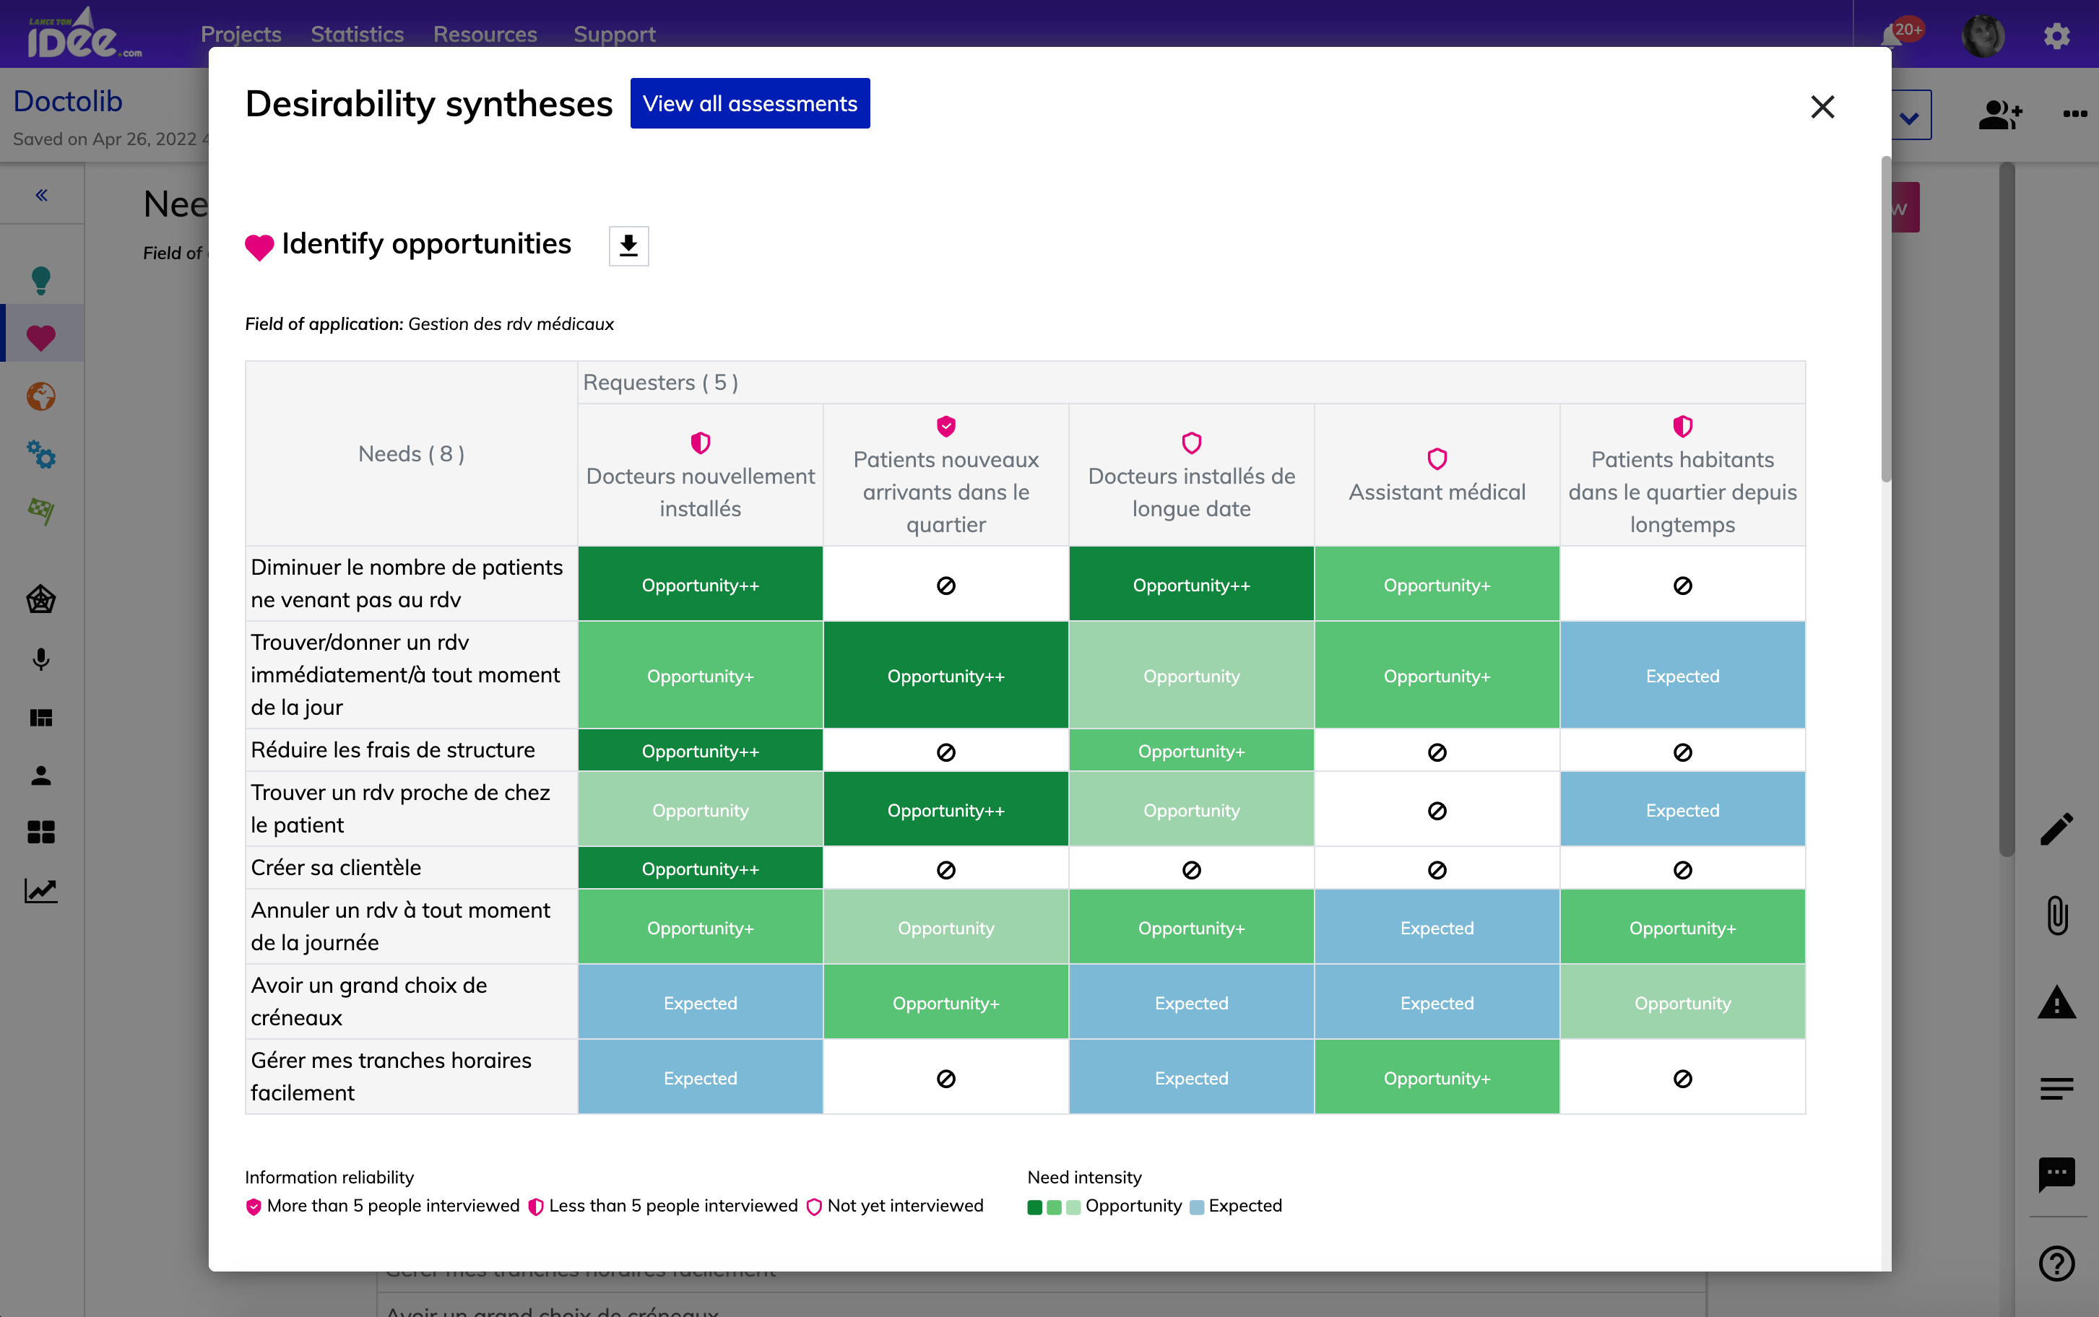This screenshot has width=2099, height=1317.
Task: Click the add user icon top right
Action: [x=1999, y=114]
